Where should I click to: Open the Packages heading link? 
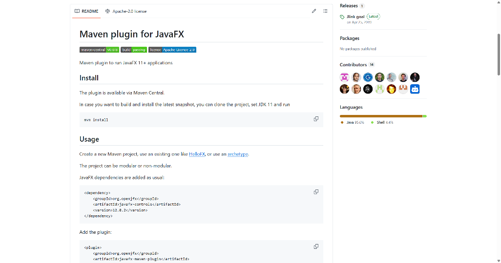[x=350, y=38]
